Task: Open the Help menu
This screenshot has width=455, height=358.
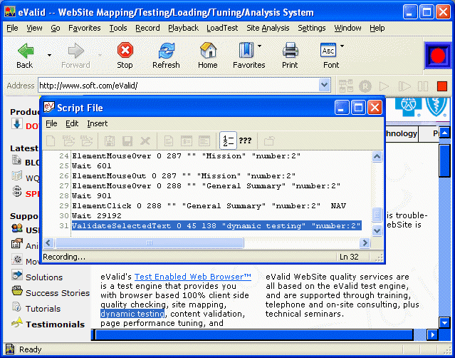Action: tap(377, 28)
